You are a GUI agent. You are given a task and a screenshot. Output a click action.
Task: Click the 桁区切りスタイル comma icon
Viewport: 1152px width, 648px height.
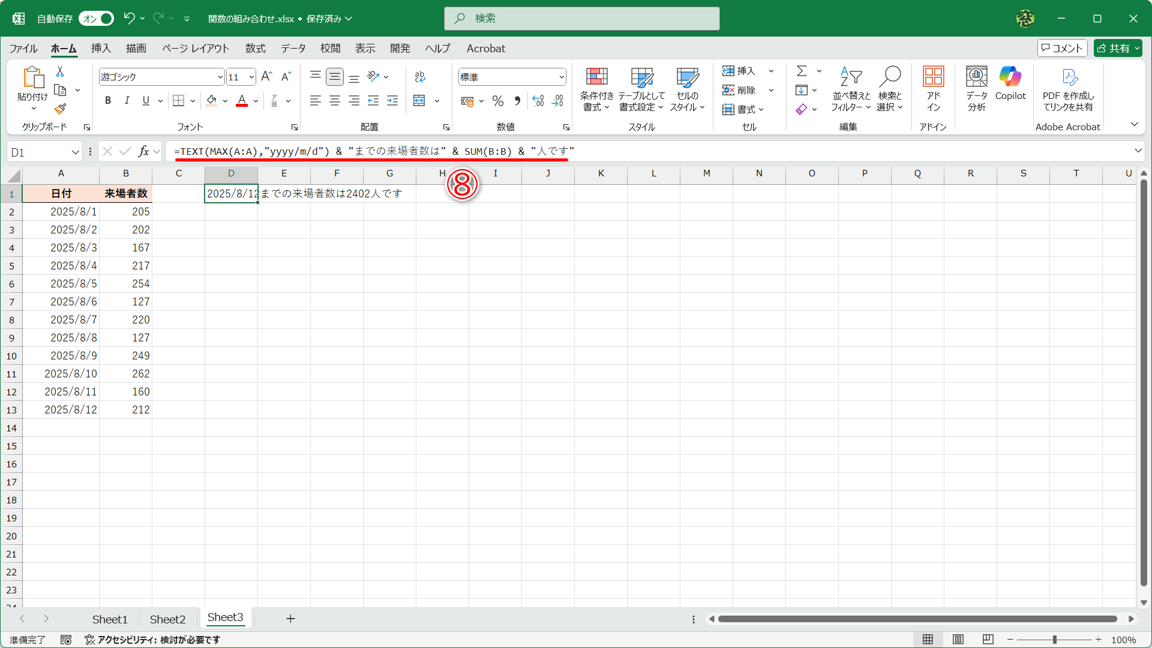(517, 101)
